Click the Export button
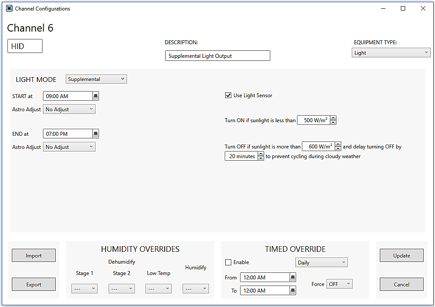This screenshot has width=435, height=307. (x=34, y=284)
